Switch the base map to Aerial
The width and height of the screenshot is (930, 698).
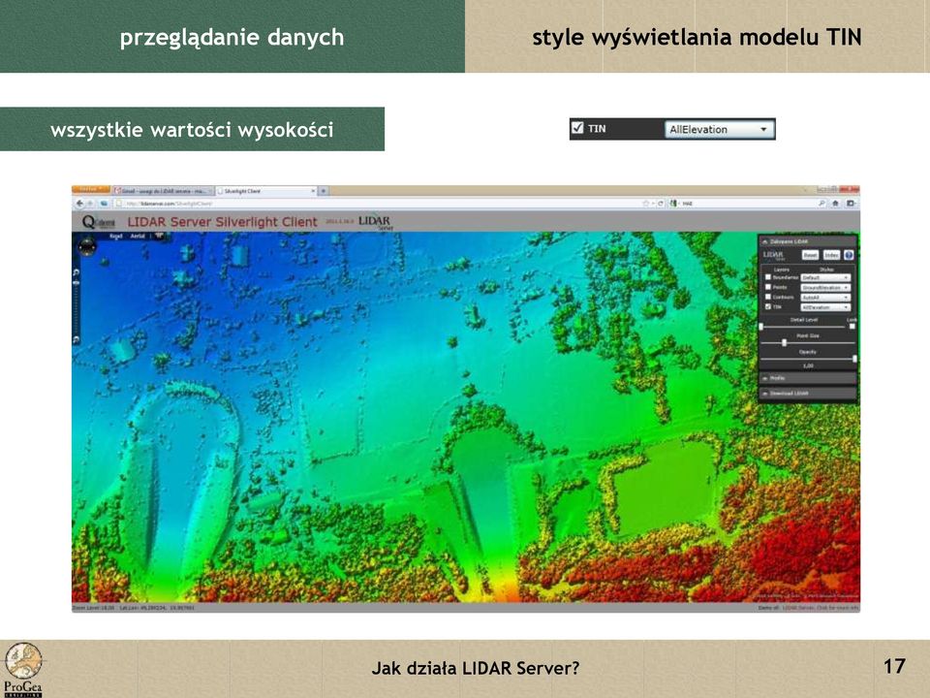[x=138, y=237]
